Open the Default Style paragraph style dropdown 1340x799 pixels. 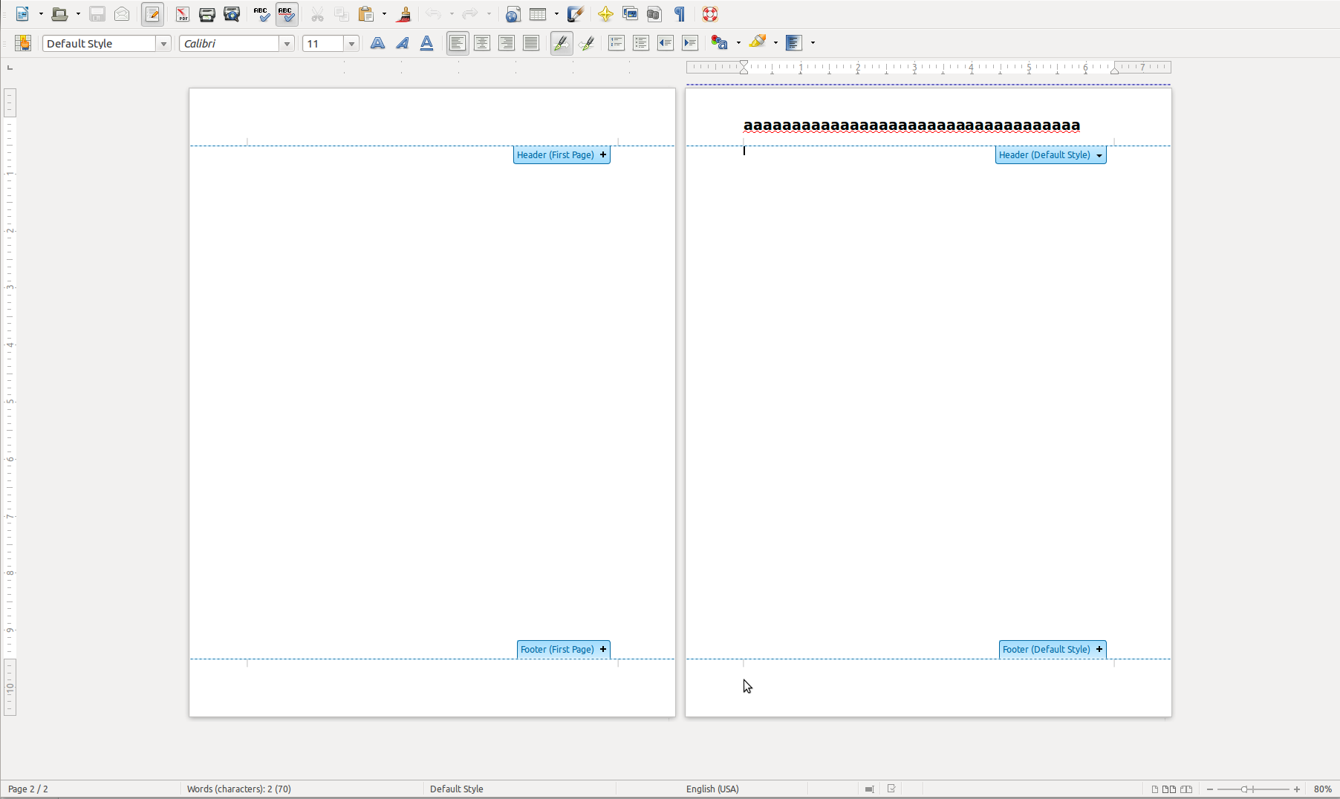coord(163,44)
